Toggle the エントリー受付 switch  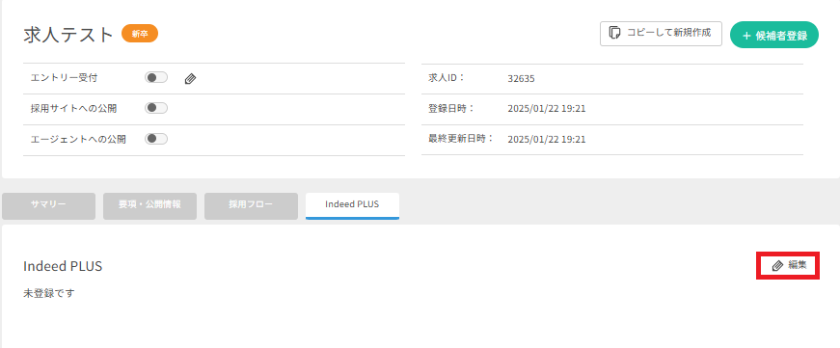[x=156, y=78]
